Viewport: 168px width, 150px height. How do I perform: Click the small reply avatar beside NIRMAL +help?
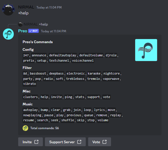[20, 24]
